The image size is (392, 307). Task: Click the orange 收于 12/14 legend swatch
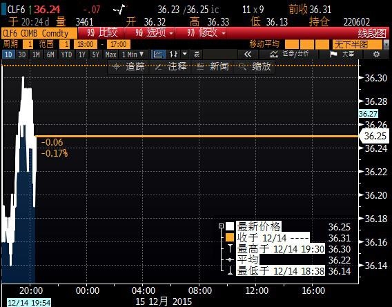point(230,237)
